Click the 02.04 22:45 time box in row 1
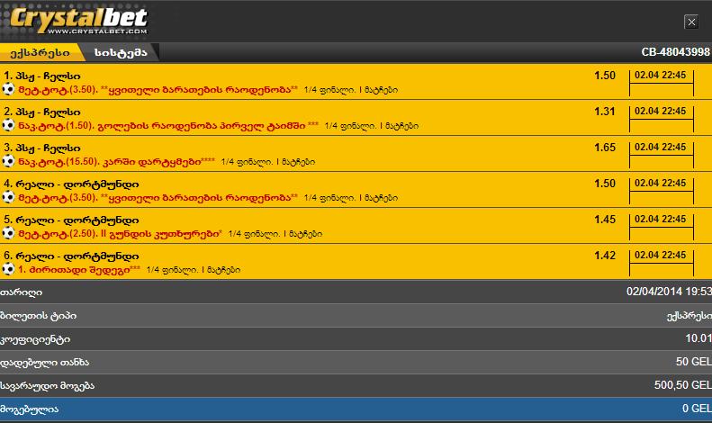The image size is (712, 423). coord(661,83)
